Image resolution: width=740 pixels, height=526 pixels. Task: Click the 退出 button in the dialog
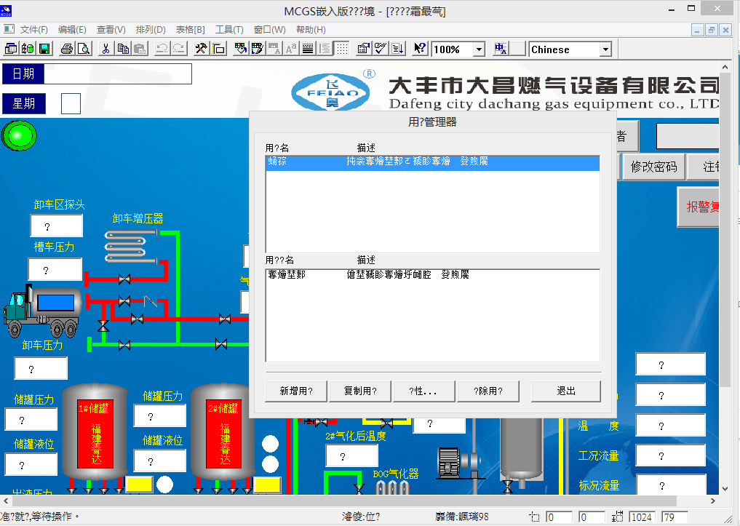[565, 391]
